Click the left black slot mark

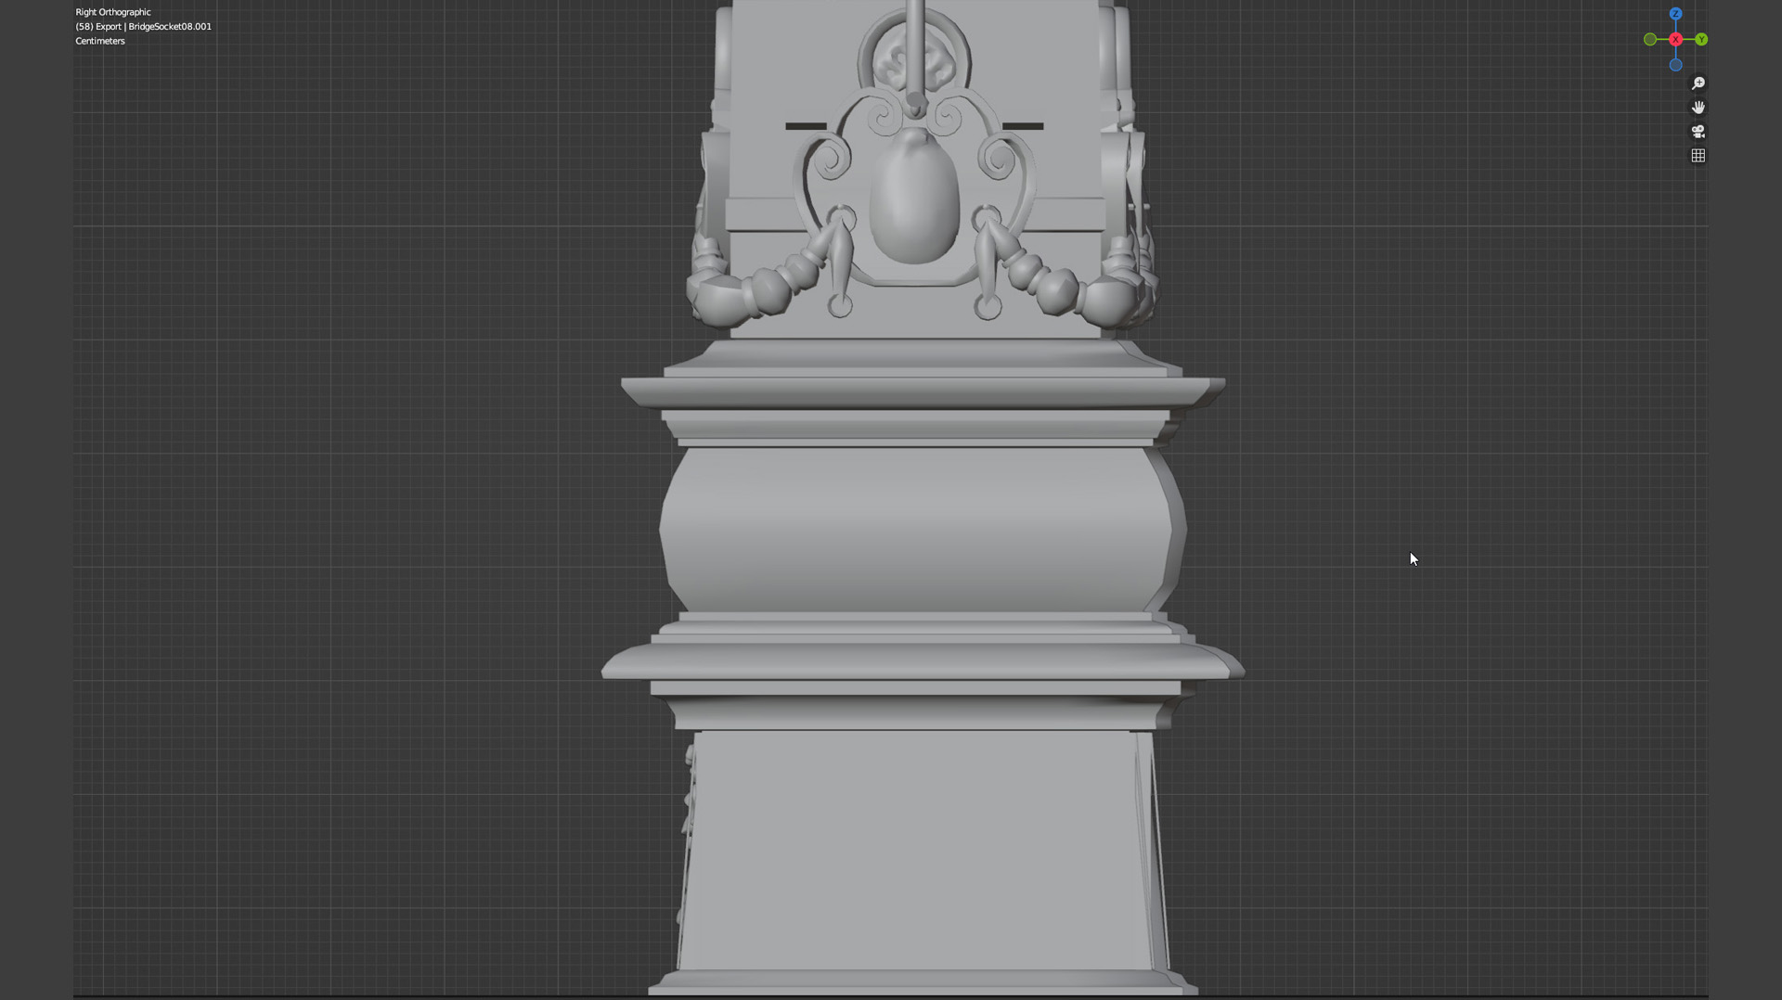click(x=806, y=126)
